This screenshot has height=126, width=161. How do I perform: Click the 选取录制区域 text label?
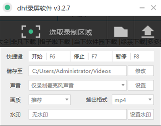coord(71,32)
